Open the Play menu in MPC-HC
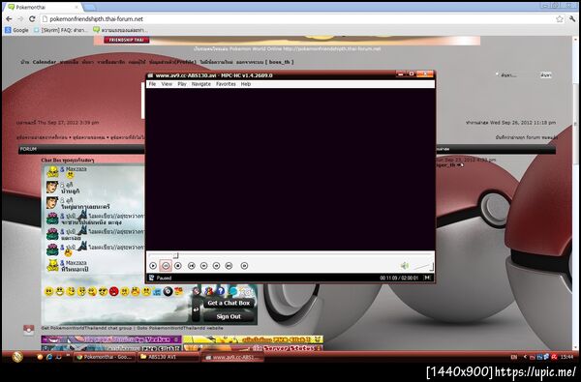 182,84
